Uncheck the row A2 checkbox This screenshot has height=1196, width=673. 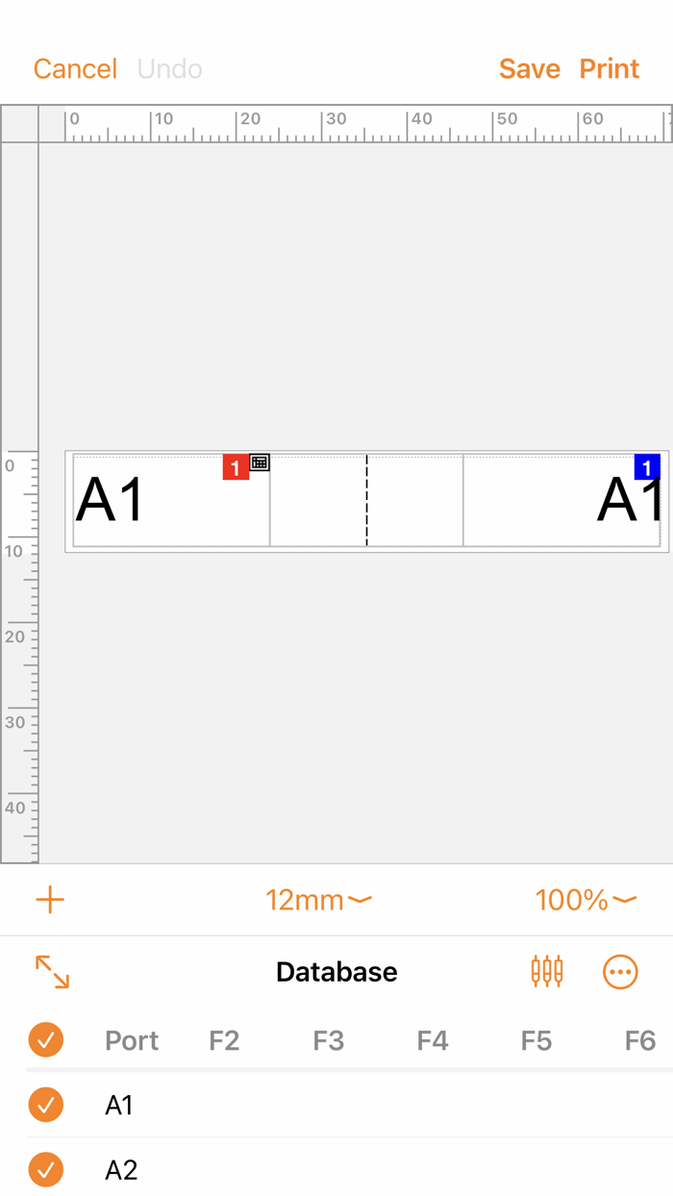pyautogui.click(x=45, y=1170)
